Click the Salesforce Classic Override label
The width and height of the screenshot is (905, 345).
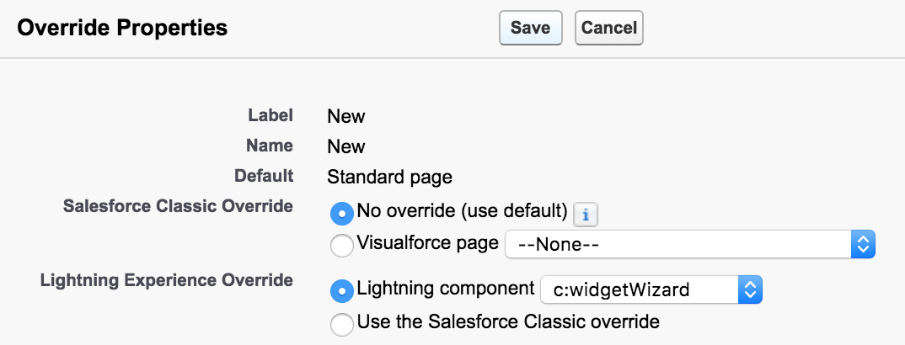coord(178,207)
